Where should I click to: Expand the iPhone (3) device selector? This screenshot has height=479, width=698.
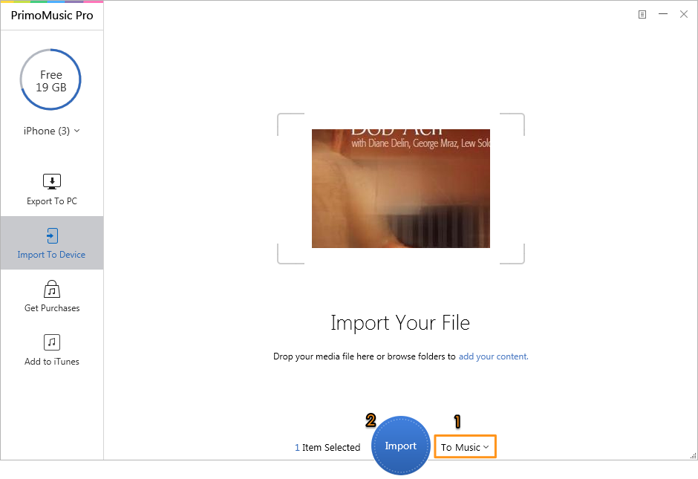click(x=52, y=131)
